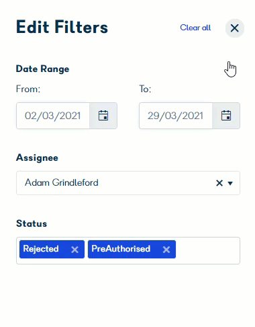The image size is (255, 327).
Task: Select the Rejected status chip label
Action: (41, 249)
